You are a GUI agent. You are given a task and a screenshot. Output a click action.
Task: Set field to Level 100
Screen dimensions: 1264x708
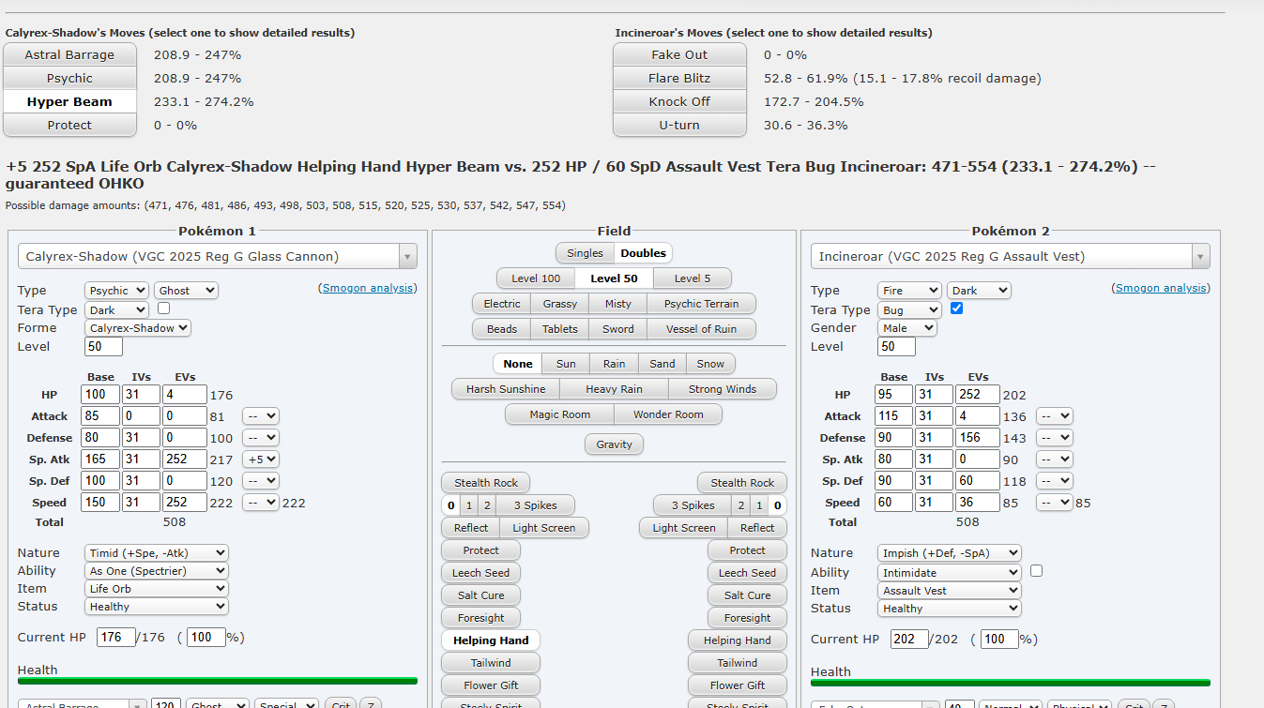click(536, 279)
